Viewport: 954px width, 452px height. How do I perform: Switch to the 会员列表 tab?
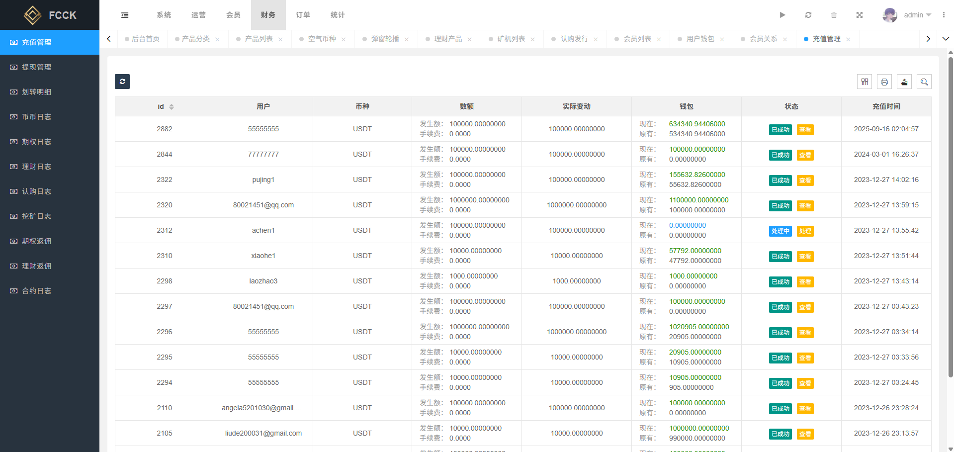[x=637, y=39]
